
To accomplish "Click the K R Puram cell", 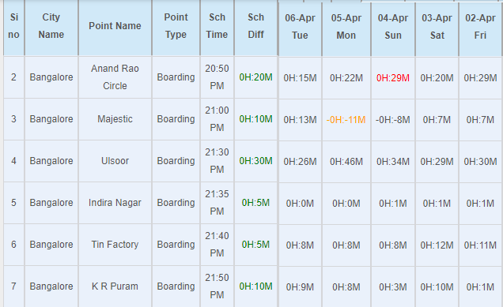I will [x=115, y=286].
